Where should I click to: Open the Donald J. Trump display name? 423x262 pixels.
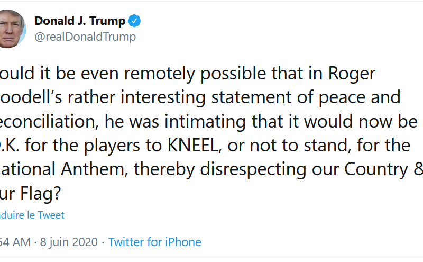click(x=79, y=21)
